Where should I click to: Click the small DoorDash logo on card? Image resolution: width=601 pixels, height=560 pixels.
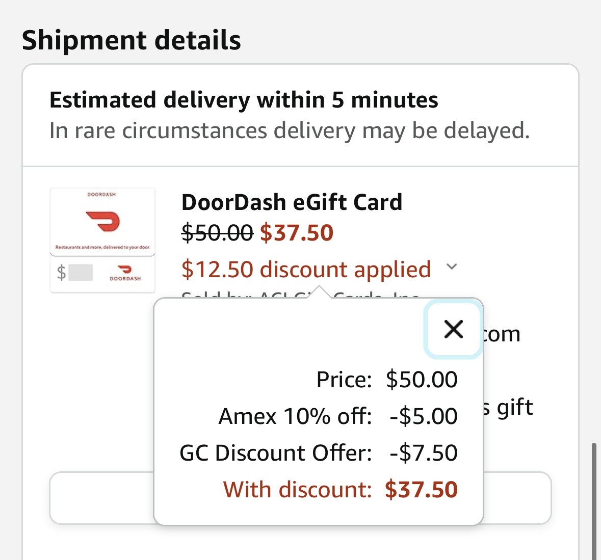[x=125, y=271]
